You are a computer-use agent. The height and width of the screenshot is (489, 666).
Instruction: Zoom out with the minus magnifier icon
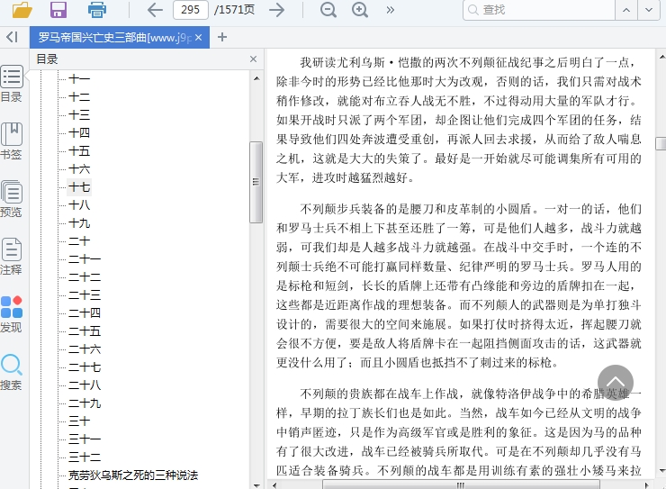[328, 10]
